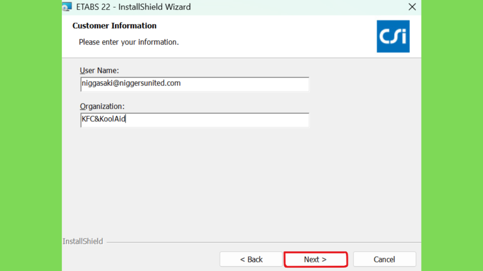
Task: Click the Next button
Action: tap(316, 259)
